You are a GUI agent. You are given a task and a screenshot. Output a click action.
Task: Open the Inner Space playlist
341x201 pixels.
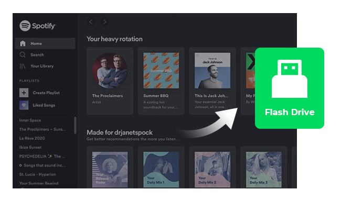pos(30,120)
